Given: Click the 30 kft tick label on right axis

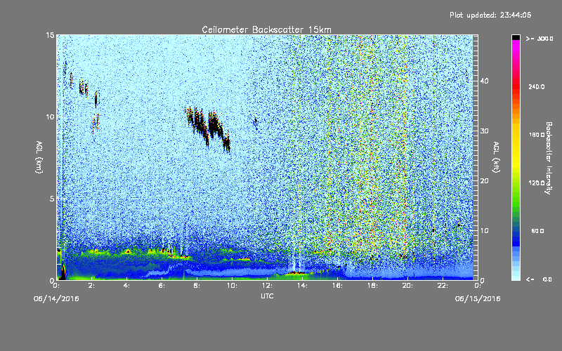Looking at the screenshot, I should (484, 131).
